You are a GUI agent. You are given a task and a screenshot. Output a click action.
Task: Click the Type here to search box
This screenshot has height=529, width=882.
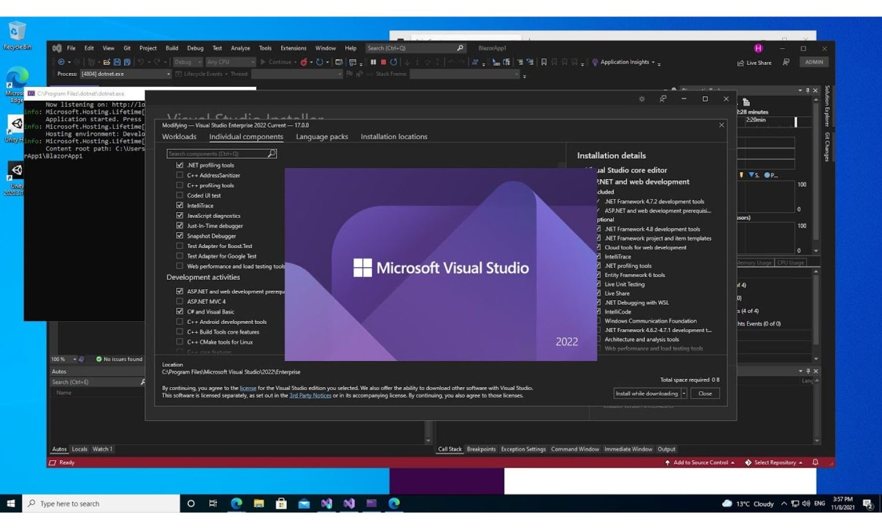(x=101, y=504)
